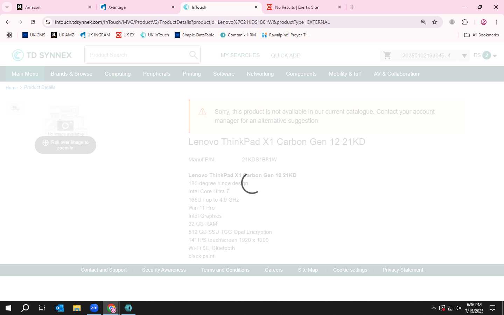
Task: Open the Printing menu
Action: tap(192, 74)
